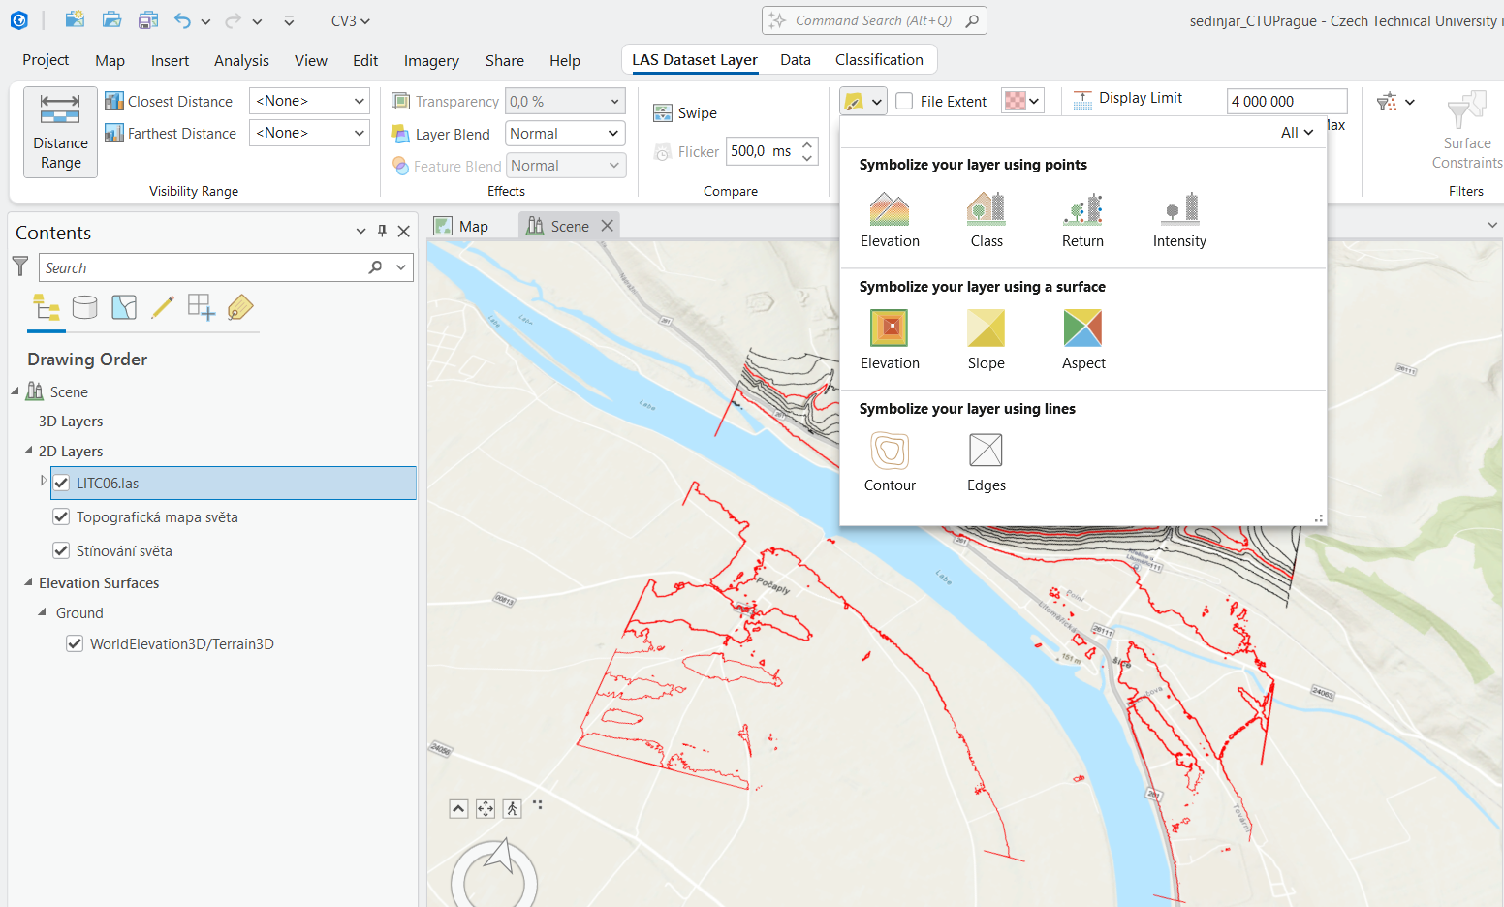Choose Aspect surface symbology
The width and height of the screenshot is (1504, 907).
1082,328
